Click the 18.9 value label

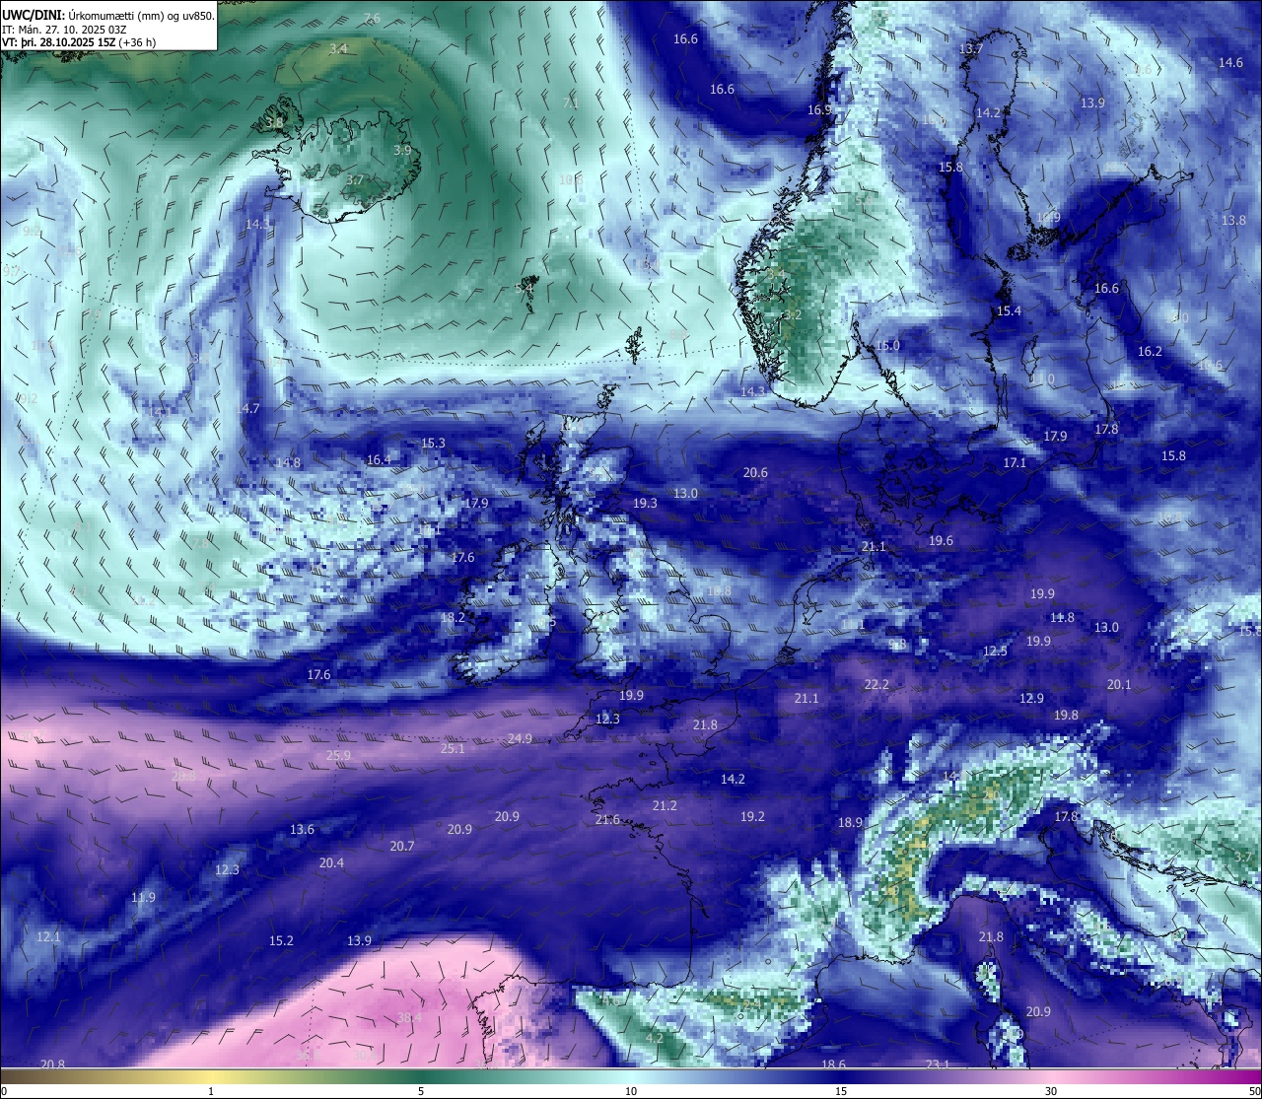[850, 823]
